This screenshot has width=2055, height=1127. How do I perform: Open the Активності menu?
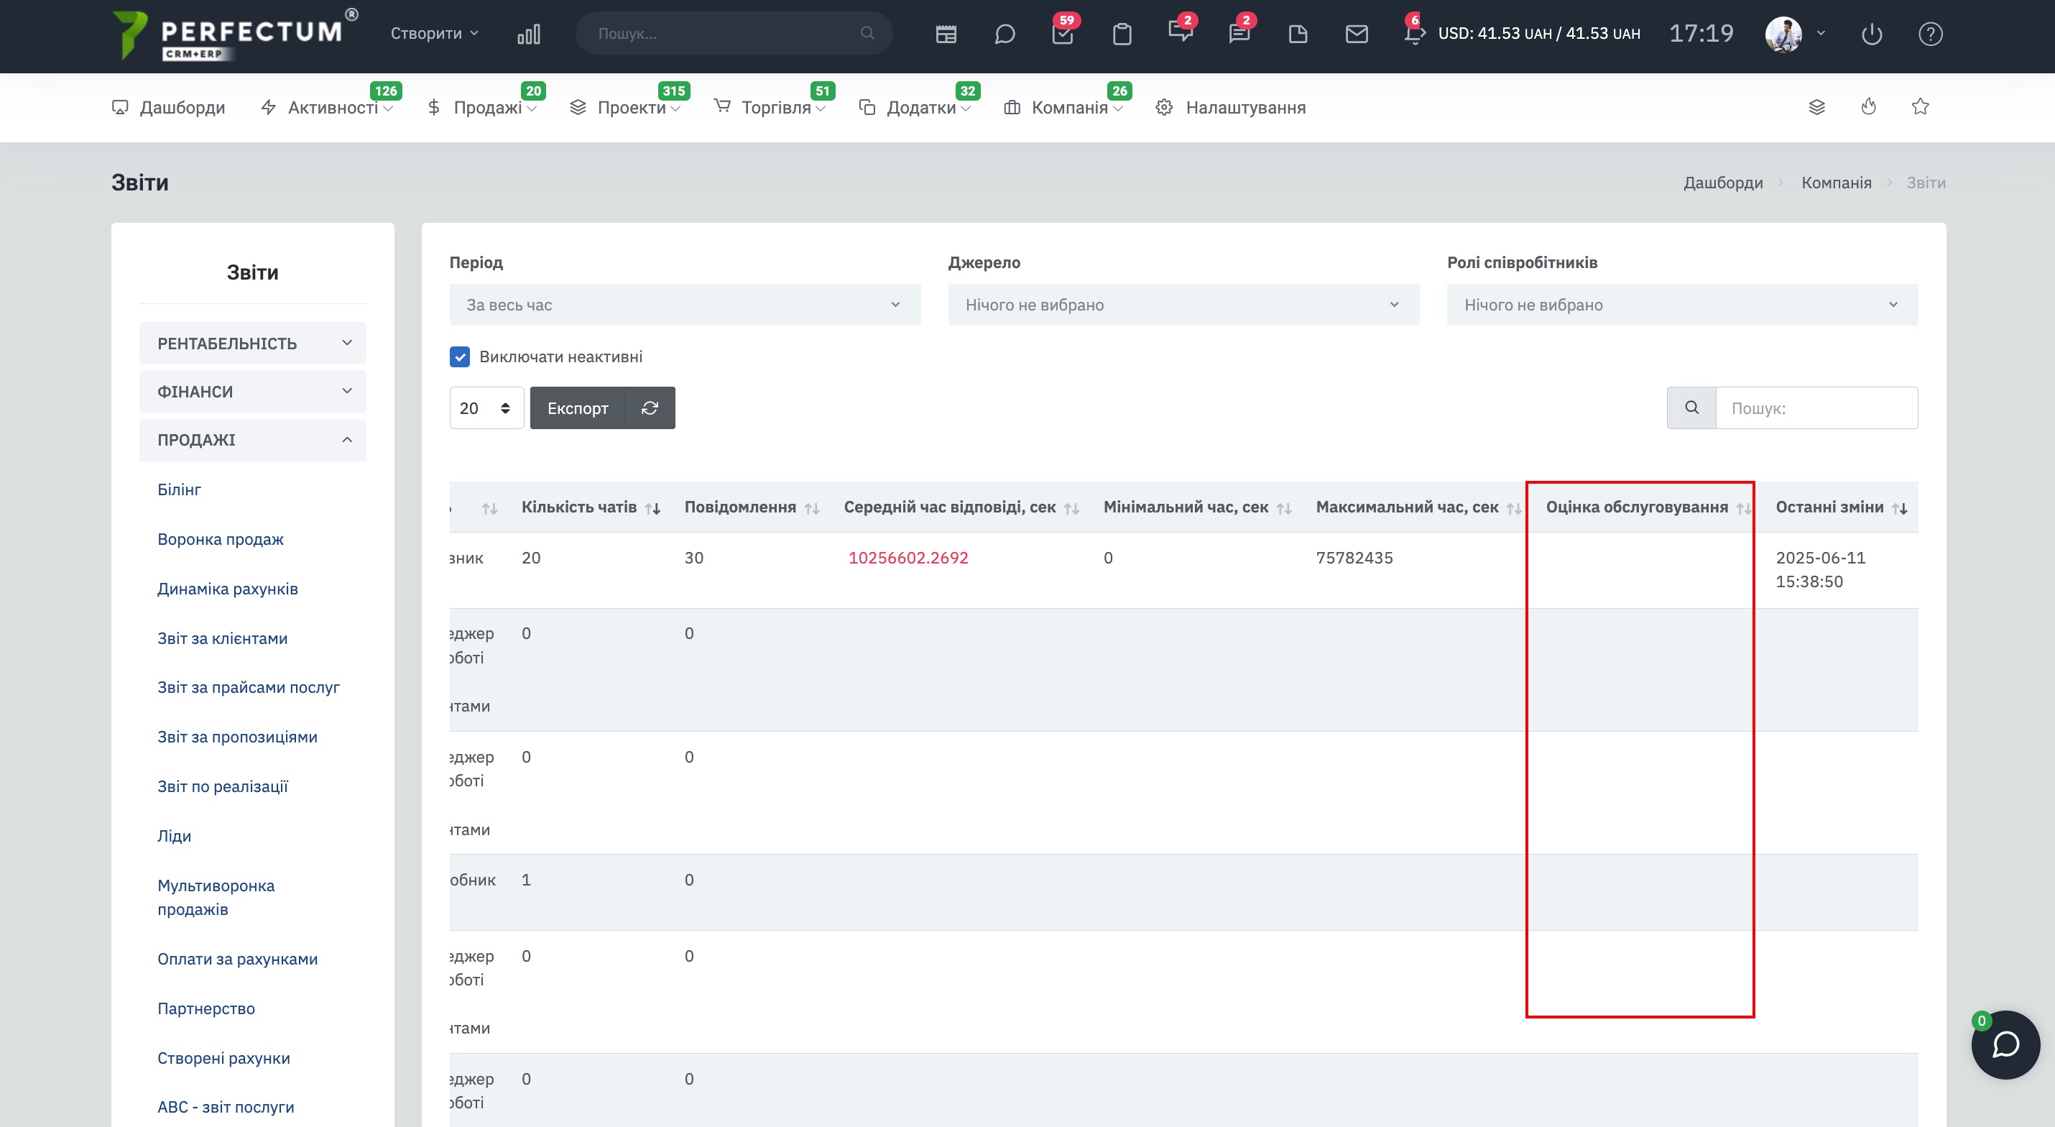click(x=326, y=107)
